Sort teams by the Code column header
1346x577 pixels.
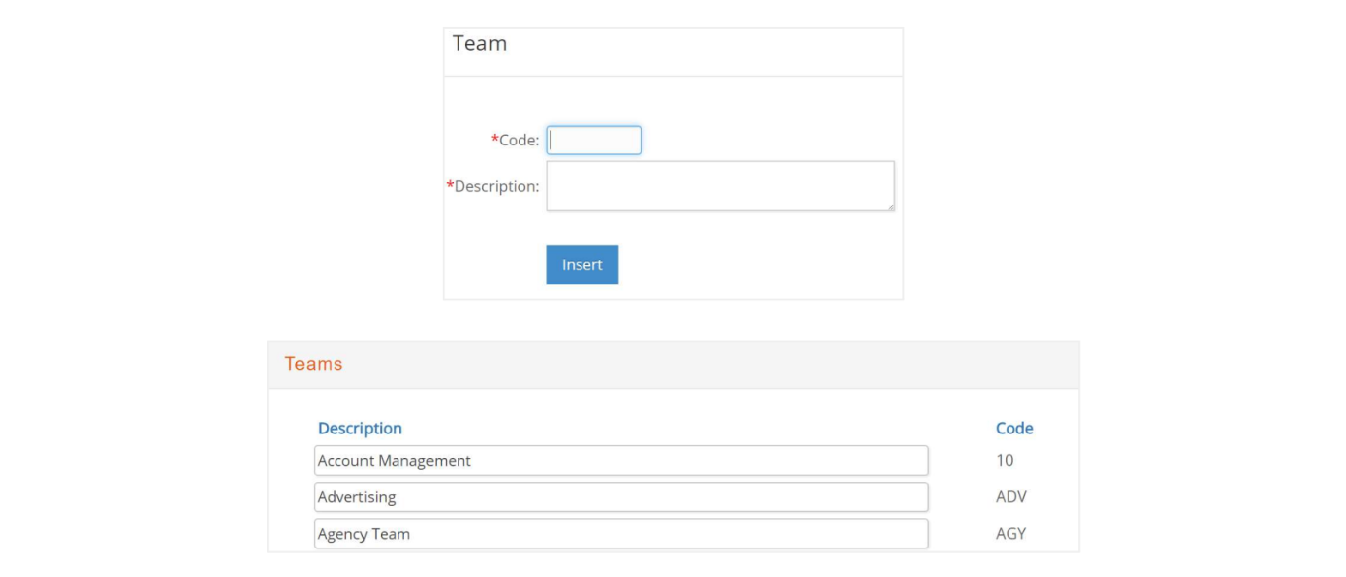pos(1014,428)
